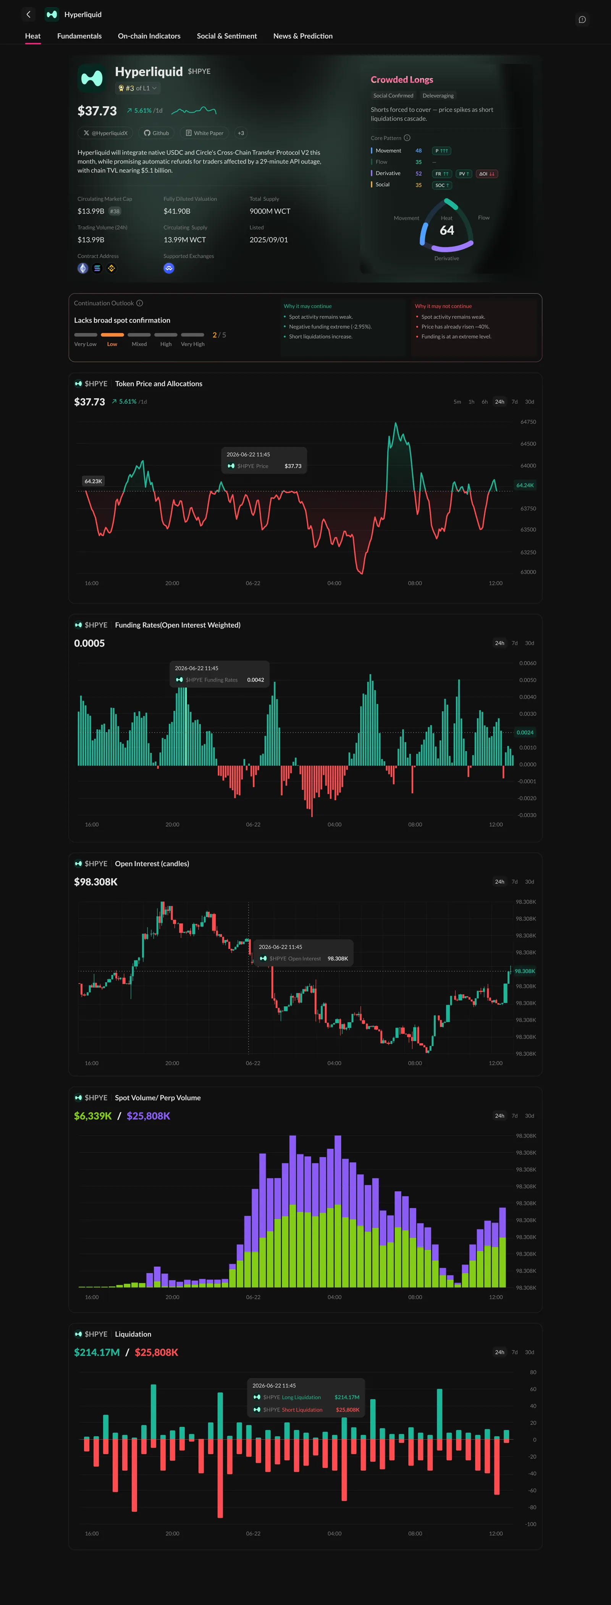Click the #38 market cap rank badge
Viewport: 611px width, 1605px height.
tap(115, 211)
